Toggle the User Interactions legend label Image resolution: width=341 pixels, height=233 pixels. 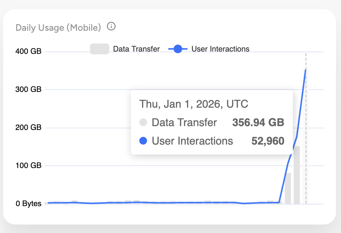click(220, 49)
